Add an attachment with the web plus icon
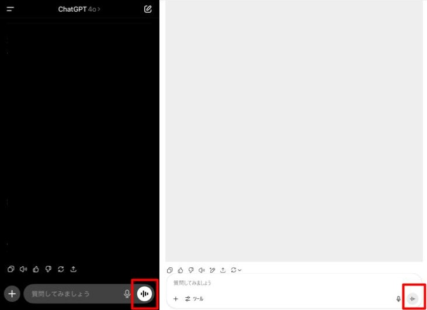 pos(176,299)
